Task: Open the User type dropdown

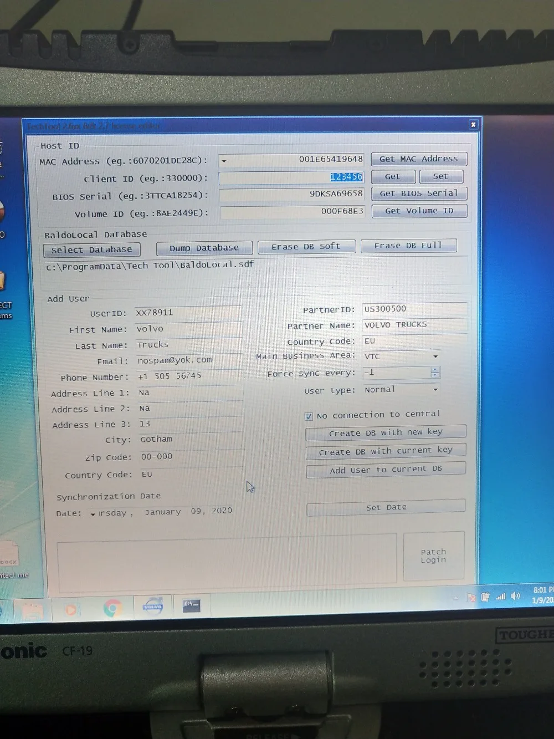Action: click(x=435, y=390)
